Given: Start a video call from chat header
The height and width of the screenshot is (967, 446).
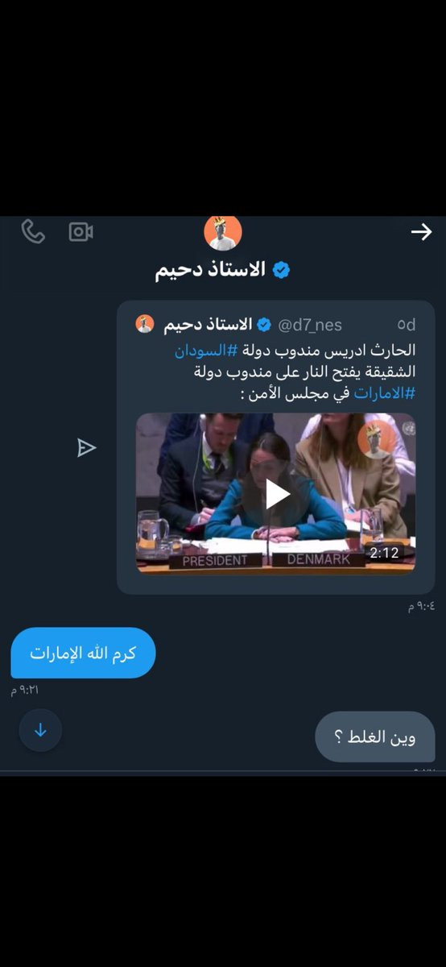Looking at the screenshot, I should (x=81, y=232).
